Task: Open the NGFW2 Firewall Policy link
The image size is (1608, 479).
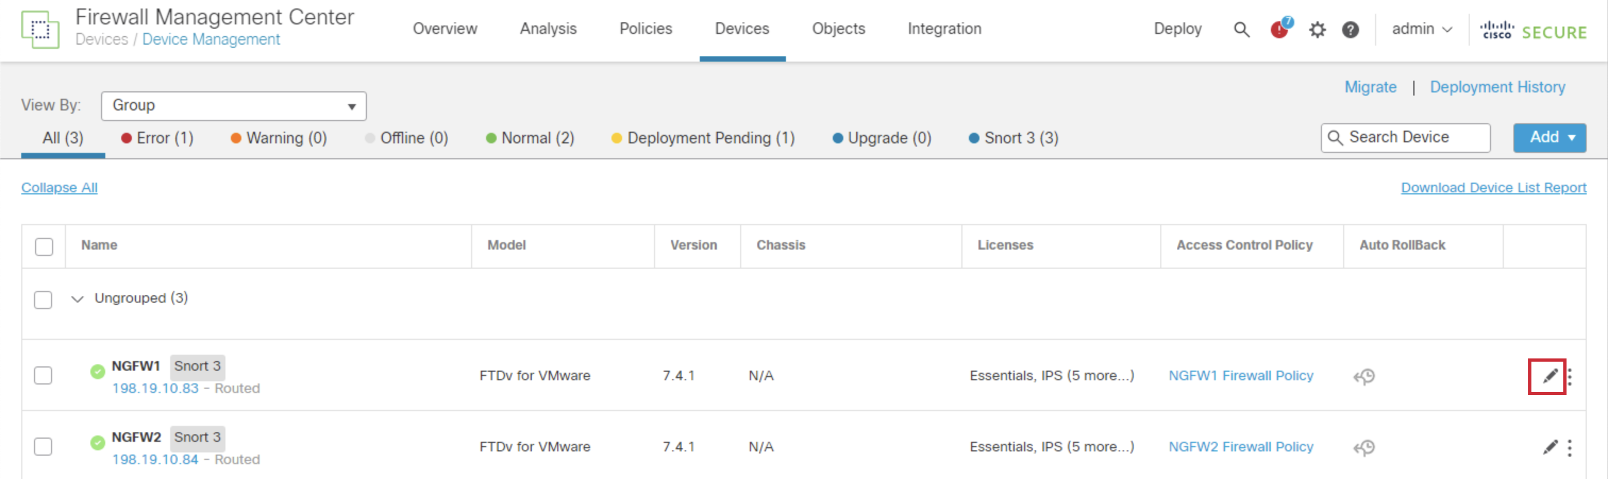Action: tap(1241, 447)
